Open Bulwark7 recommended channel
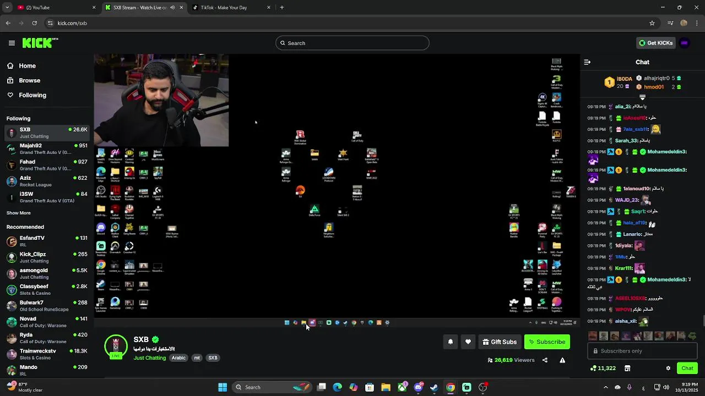705x396 pixels. [47, 305]
